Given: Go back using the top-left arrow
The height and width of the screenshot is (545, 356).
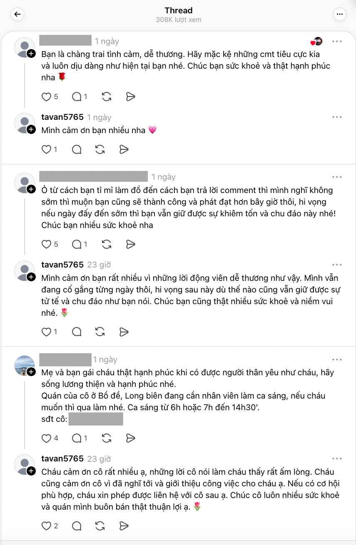Looking at the screenshot, I should (x=17, y=15).
